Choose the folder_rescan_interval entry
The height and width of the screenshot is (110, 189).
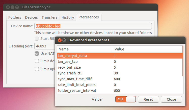(x=85, y=91)
